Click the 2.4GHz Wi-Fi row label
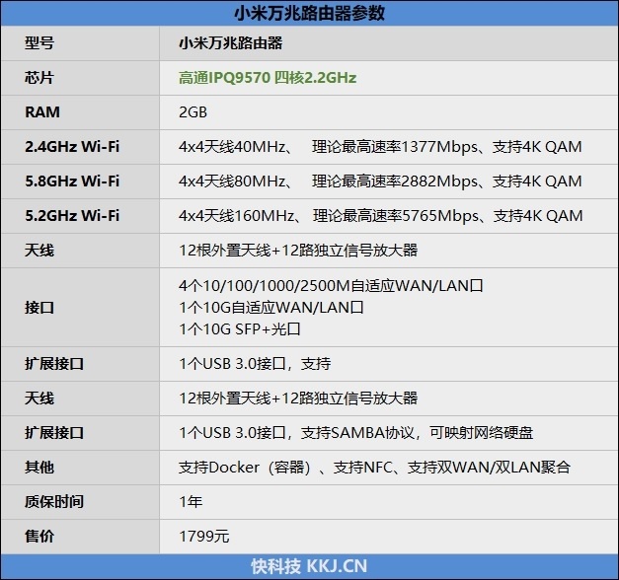The height and width of the screenshot is (580, 619). pyautogui.click(x=72, y=147)
